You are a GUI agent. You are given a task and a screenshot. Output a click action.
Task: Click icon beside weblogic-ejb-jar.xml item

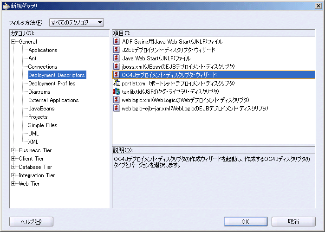116,108
